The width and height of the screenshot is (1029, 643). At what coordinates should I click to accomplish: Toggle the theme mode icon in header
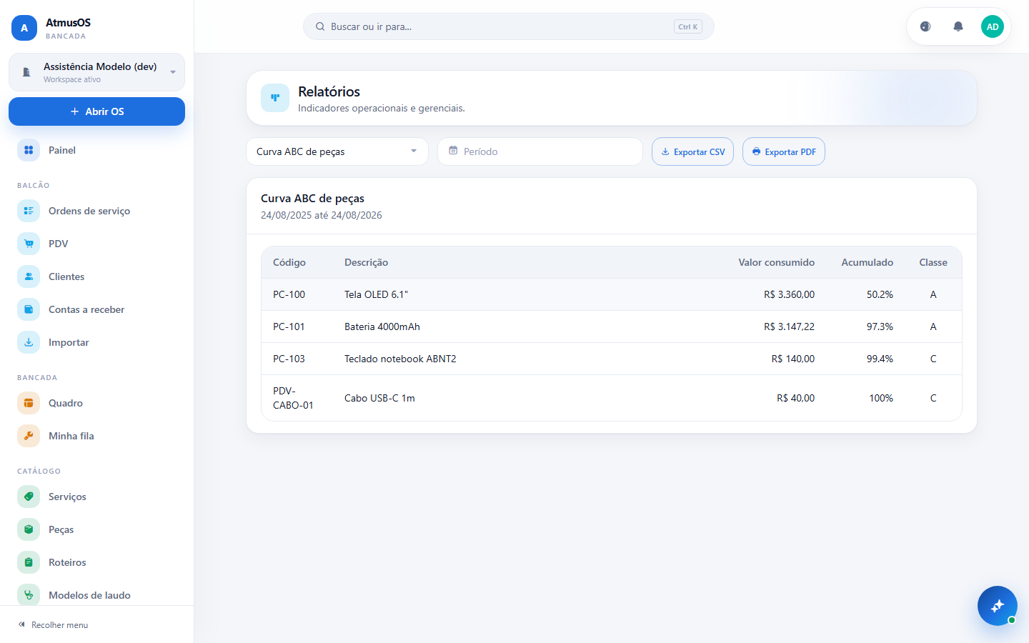(925, 26)
